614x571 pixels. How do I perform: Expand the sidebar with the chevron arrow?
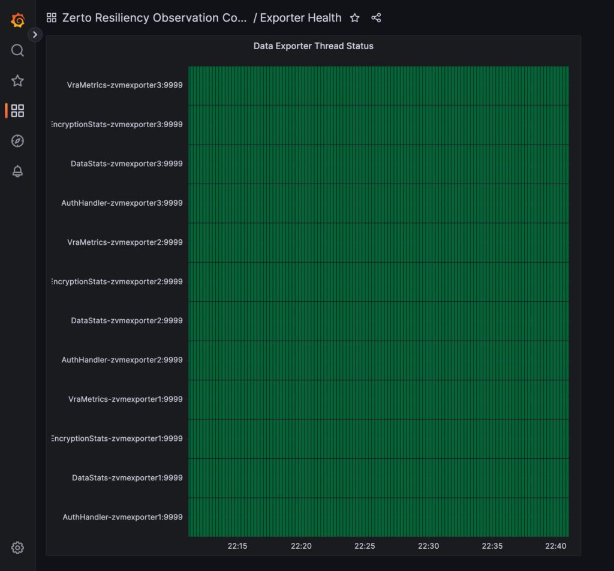point(35,34)
